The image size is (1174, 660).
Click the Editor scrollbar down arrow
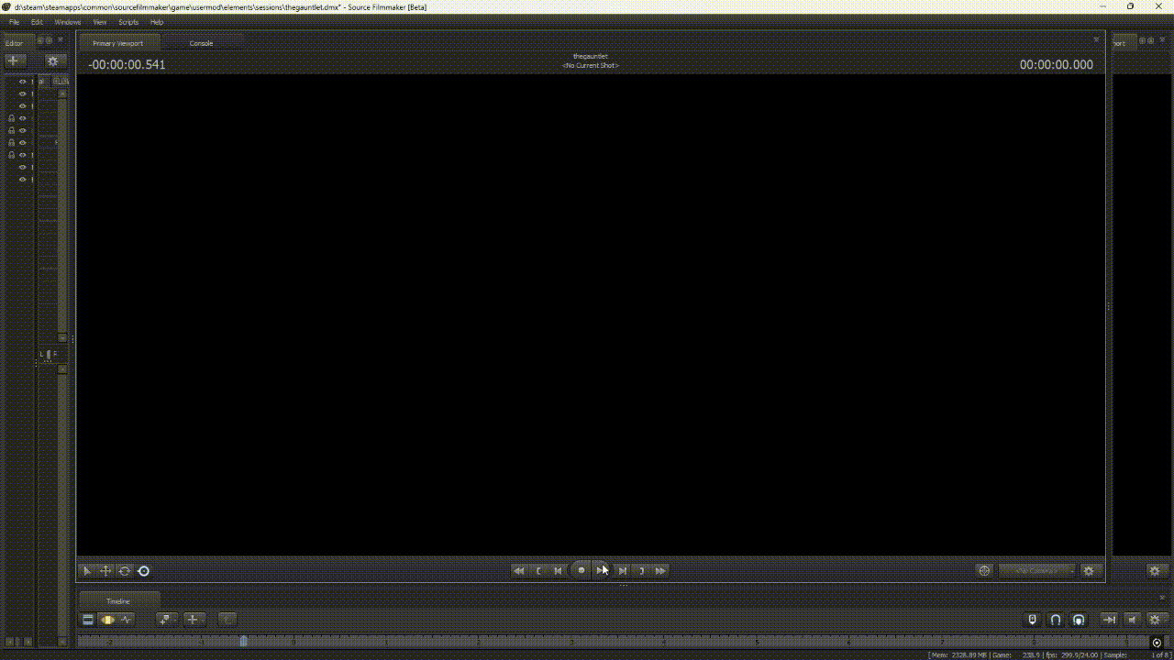click(62, 337)
